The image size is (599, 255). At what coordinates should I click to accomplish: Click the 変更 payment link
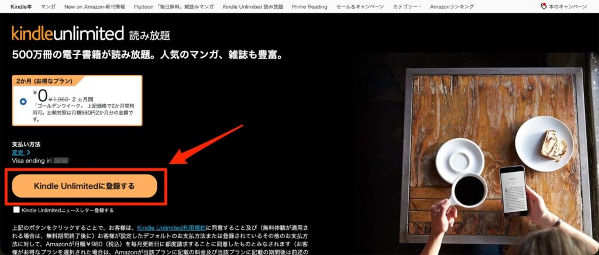18,152
